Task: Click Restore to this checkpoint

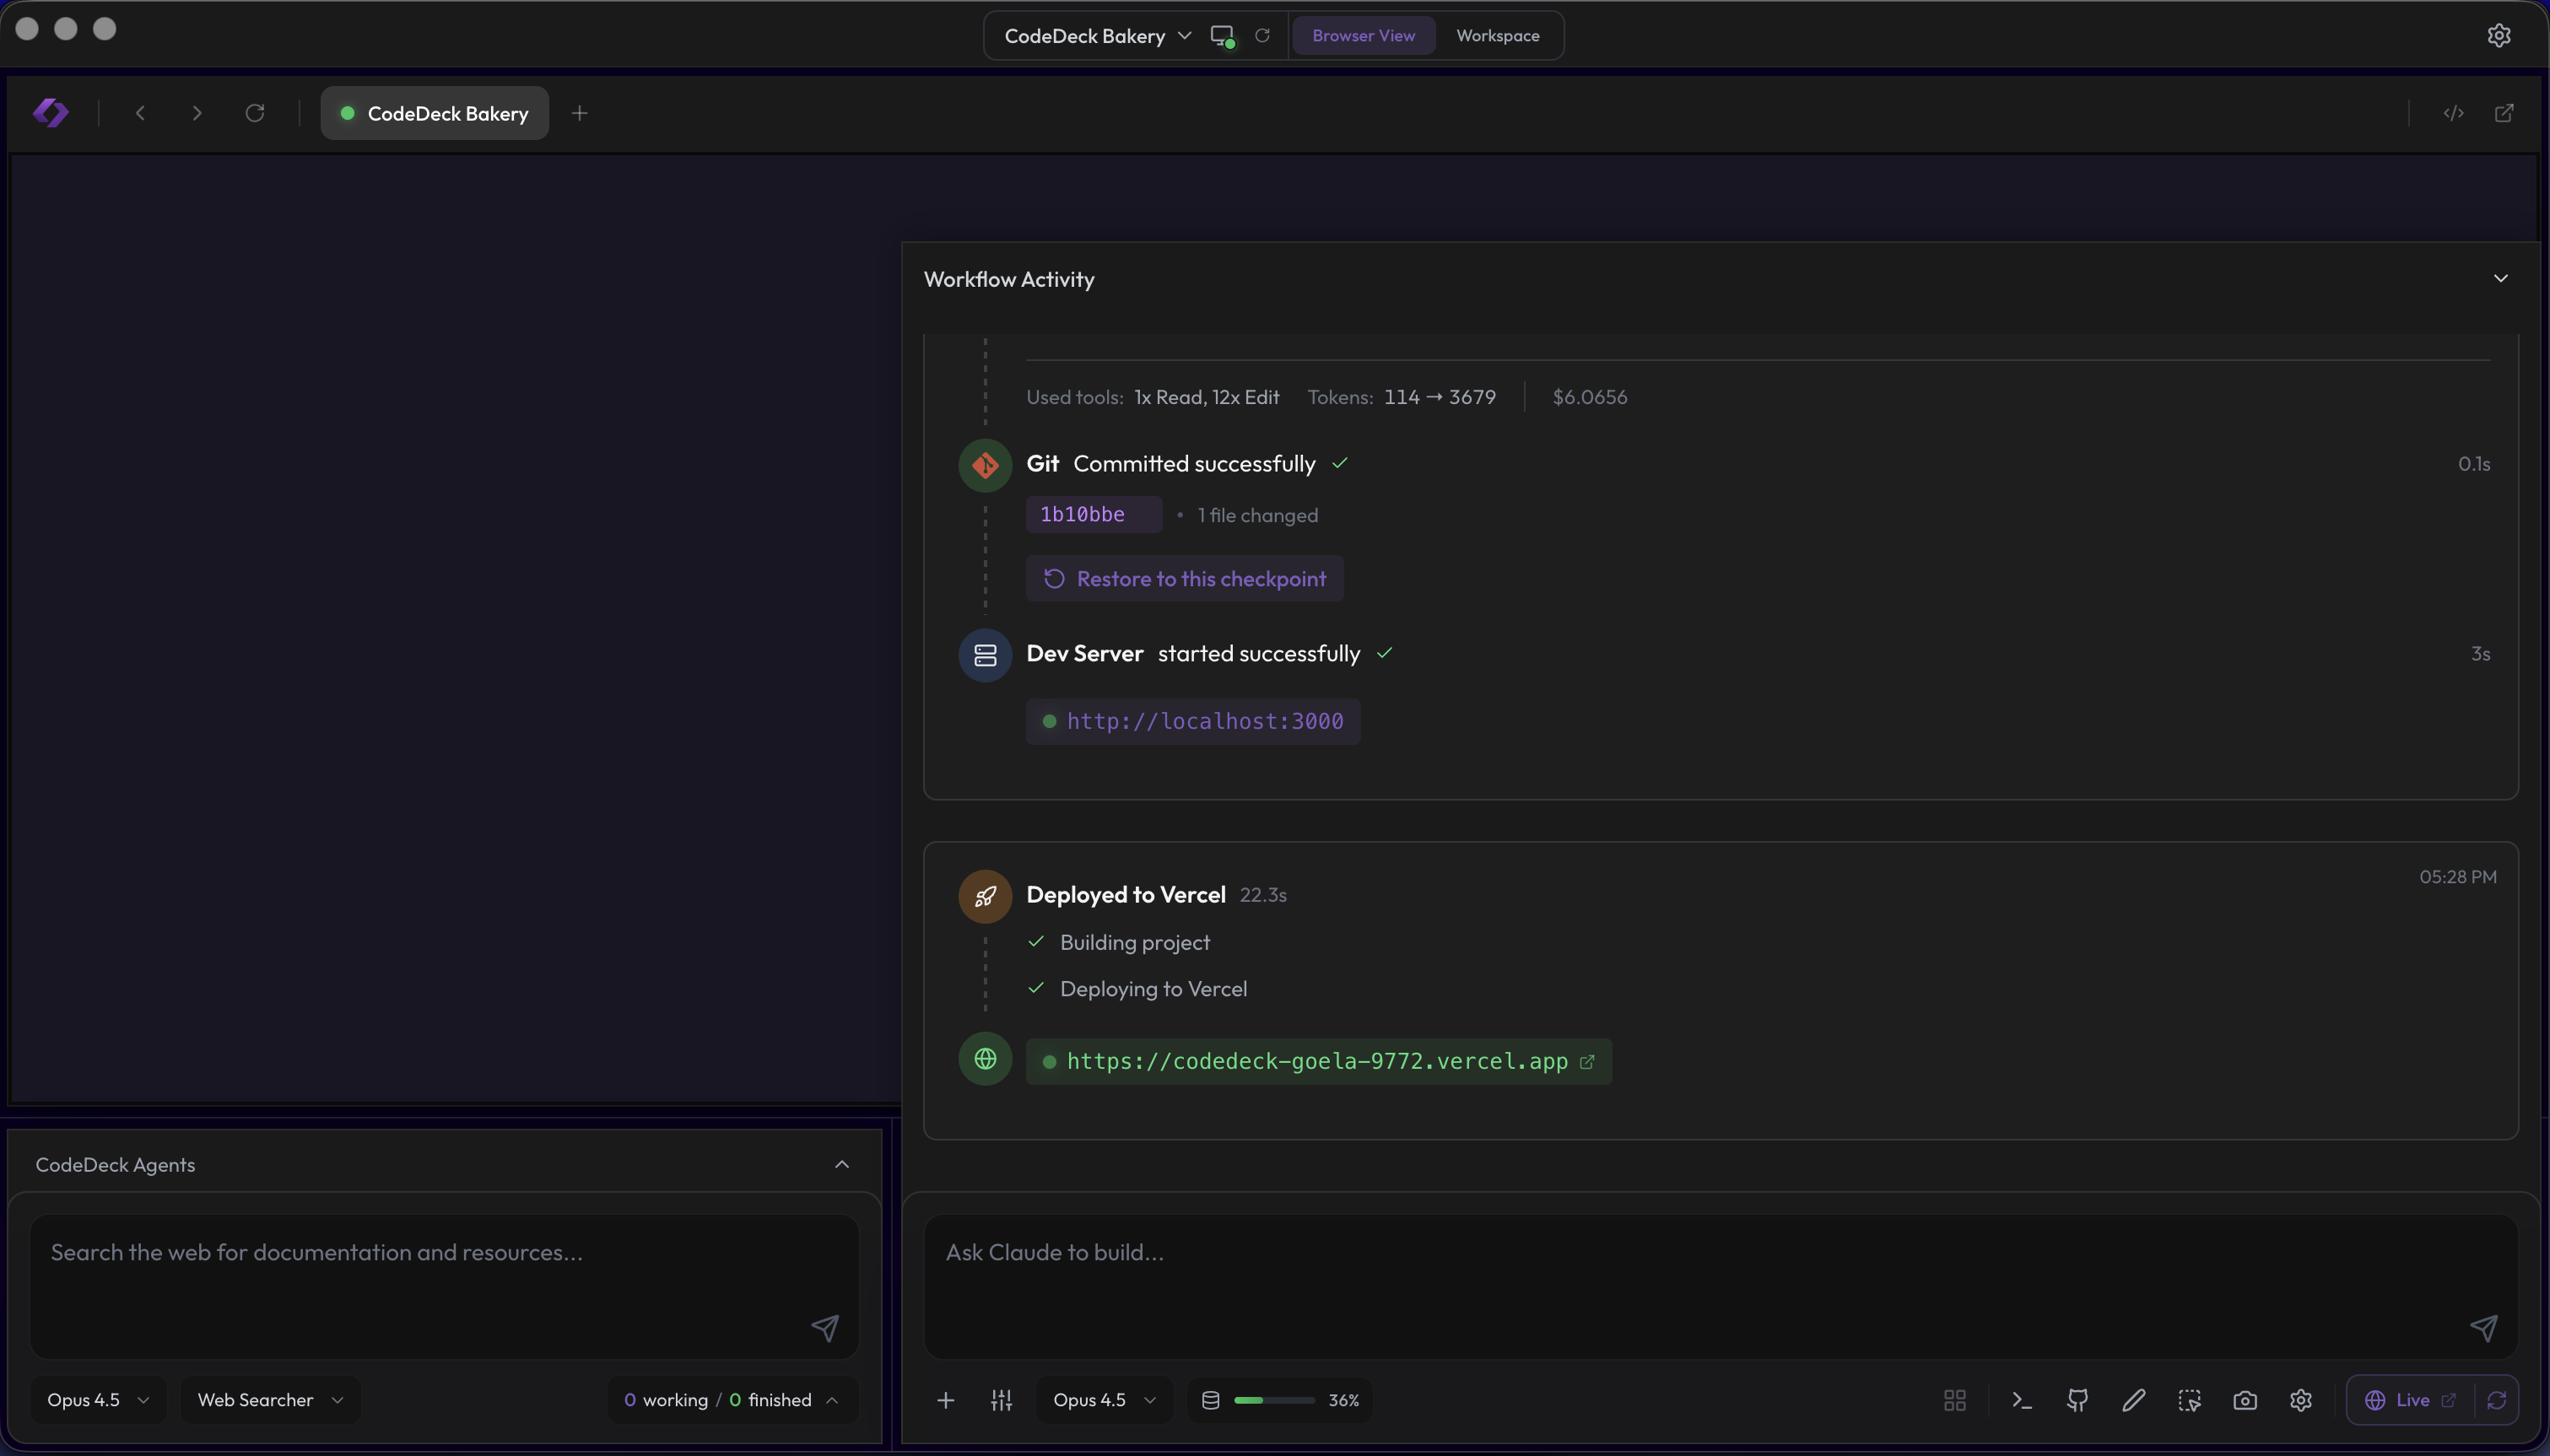Action: click(x=1184, y=578)
